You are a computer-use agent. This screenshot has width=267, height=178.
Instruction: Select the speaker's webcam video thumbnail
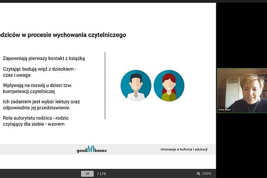pyautogui.click(x=242, y=90)
